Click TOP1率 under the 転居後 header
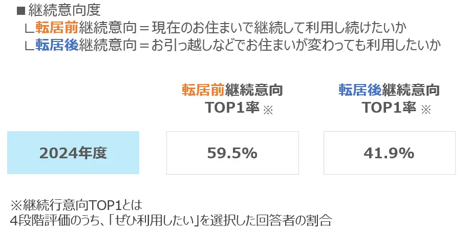The width and height of the screenshot is (471, 230). pyautogui.click(x=389, y=108)
